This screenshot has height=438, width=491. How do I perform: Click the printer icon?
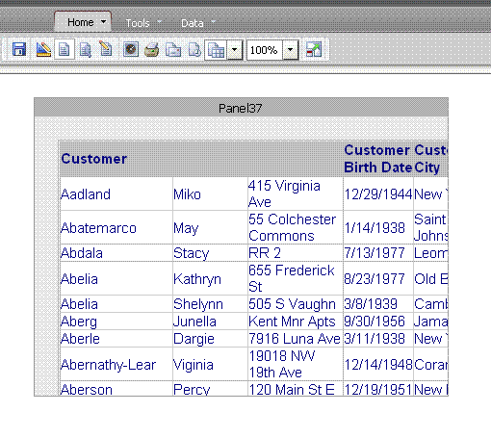click(151, 50)
